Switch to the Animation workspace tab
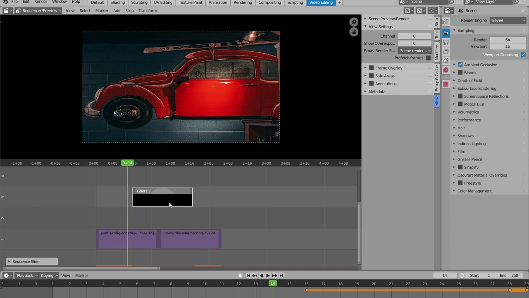 click(218, 2)
